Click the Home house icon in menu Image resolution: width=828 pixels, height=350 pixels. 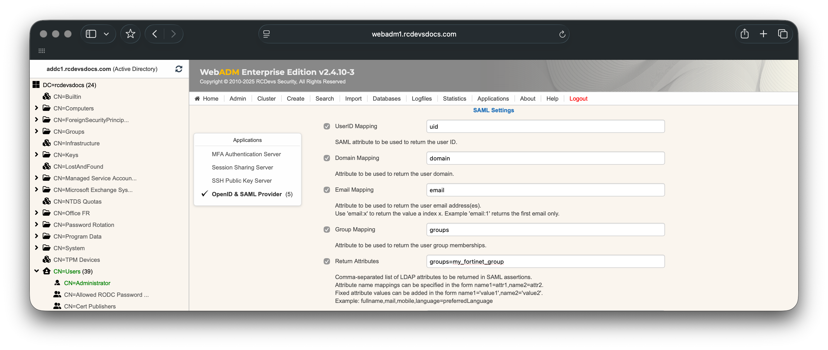pyautogui.click(x=197, y=98)
